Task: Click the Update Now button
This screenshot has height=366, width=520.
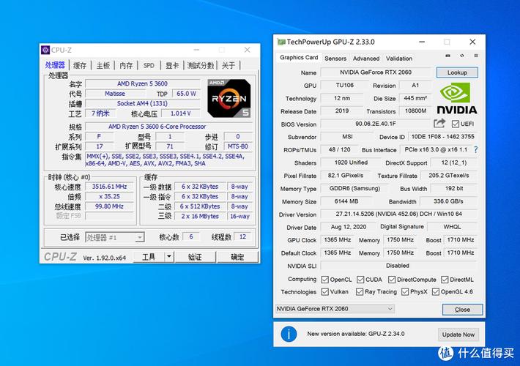Action: click(x=458, y=335)
